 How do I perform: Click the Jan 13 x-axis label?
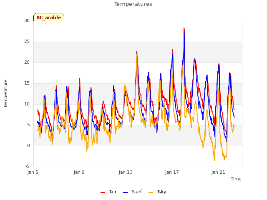click(x=126, y=172)
